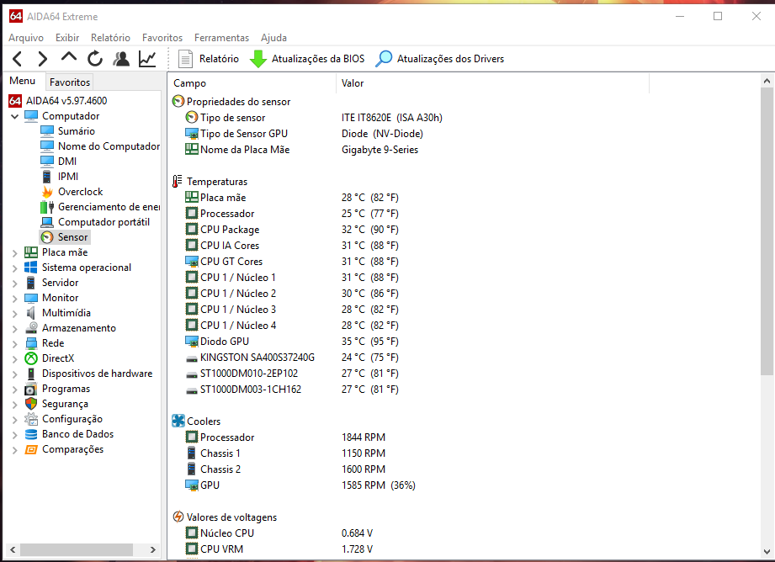
Task: Click the Relatório toolbar button
Action: pyautogui.click(x=209, y=59)
